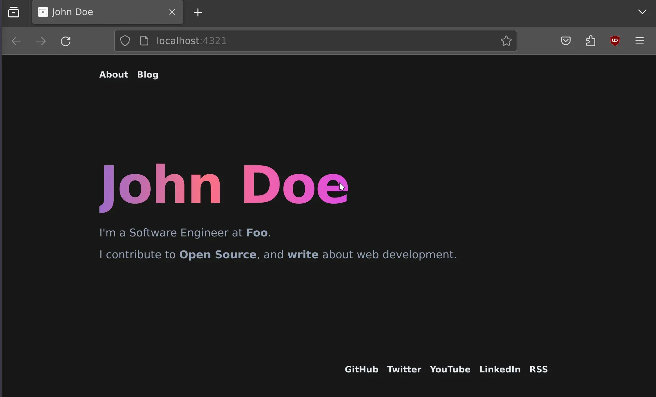Open tracking protection shield icon
Viewport: 656px width, 397px height.
(x=125, y=41)
